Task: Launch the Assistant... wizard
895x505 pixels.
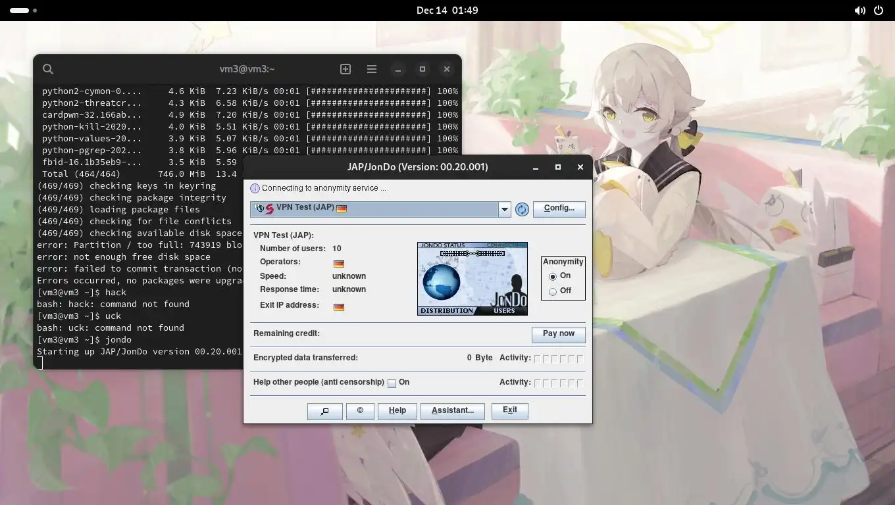Action: point(453,411)
